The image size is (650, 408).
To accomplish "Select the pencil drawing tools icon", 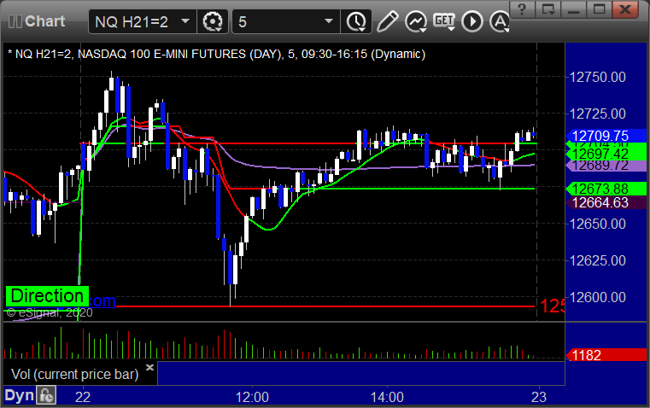I will coord(388,21).
